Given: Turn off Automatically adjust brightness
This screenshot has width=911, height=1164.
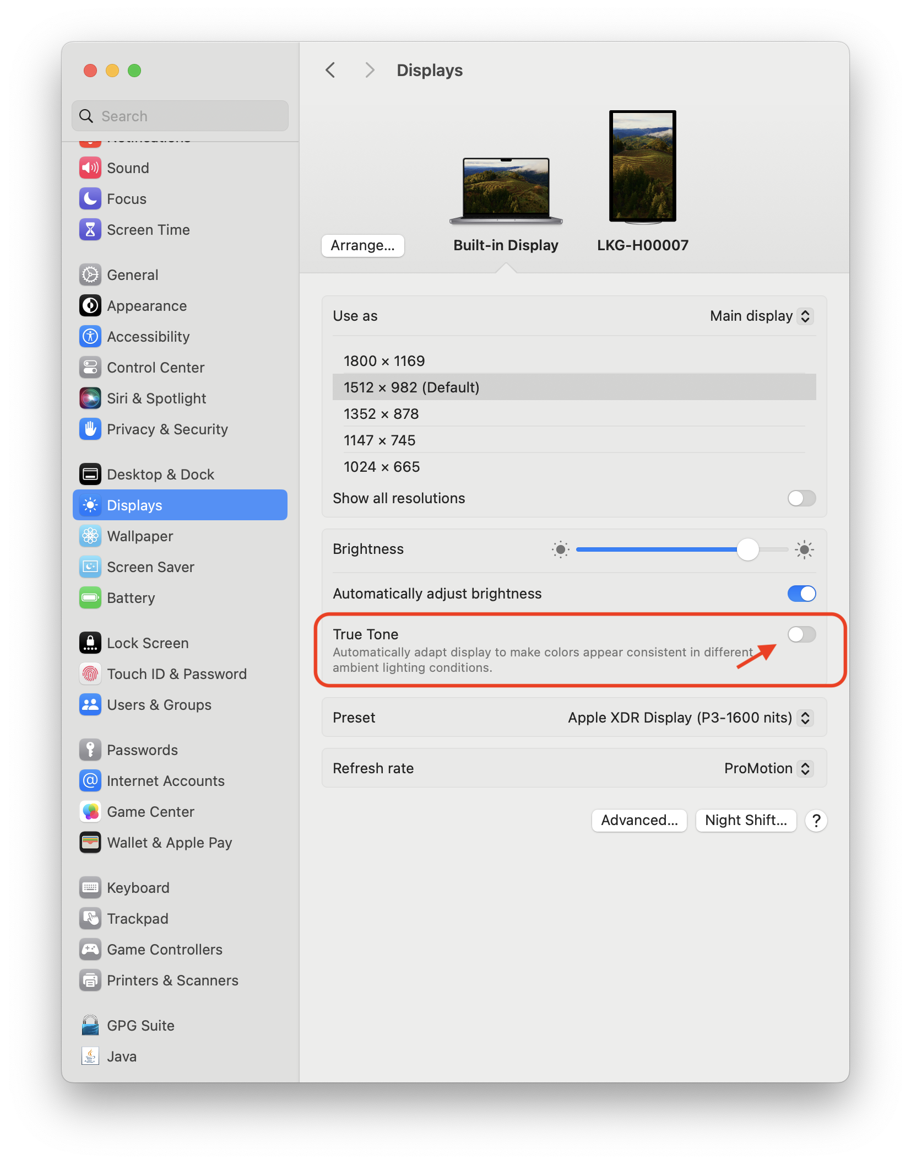Looking at the screenshot, I should pos(801,594).
